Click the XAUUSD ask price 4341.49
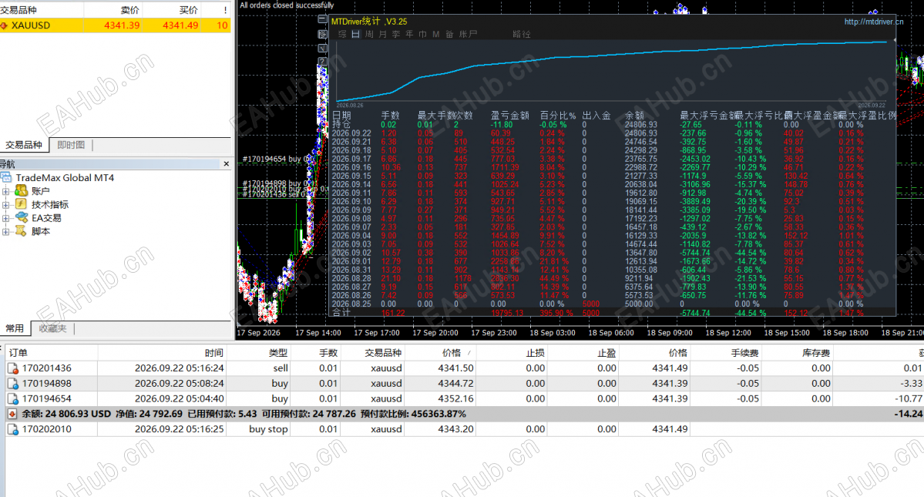The image size is (924, 497). [180, 26]
